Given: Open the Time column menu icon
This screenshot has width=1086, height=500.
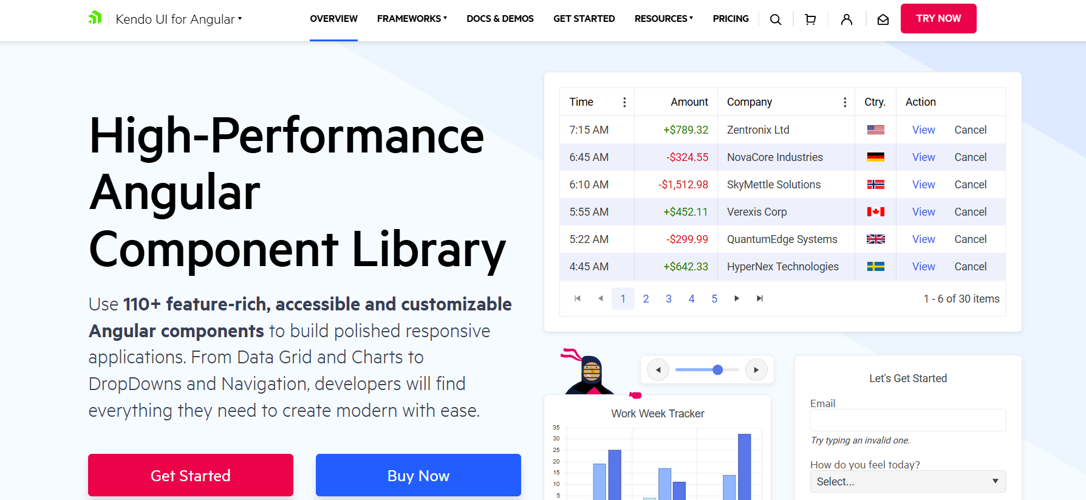Looking at the screenshot, I should [624, 102].
